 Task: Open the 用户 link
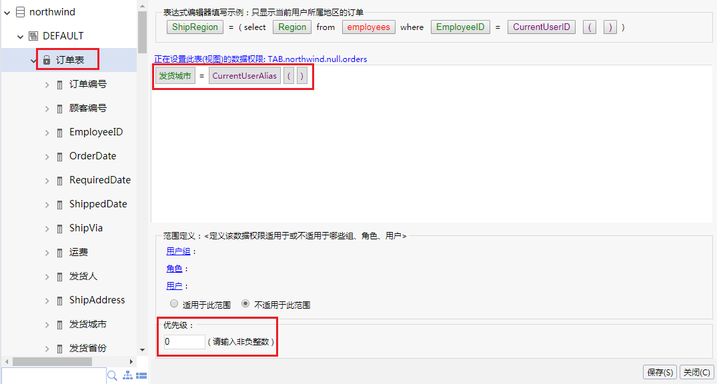[x=174, y=286]
